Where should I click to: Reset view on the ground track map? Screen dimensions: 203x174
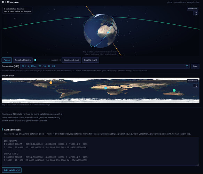pyautogui.click(x=193, y=81)
